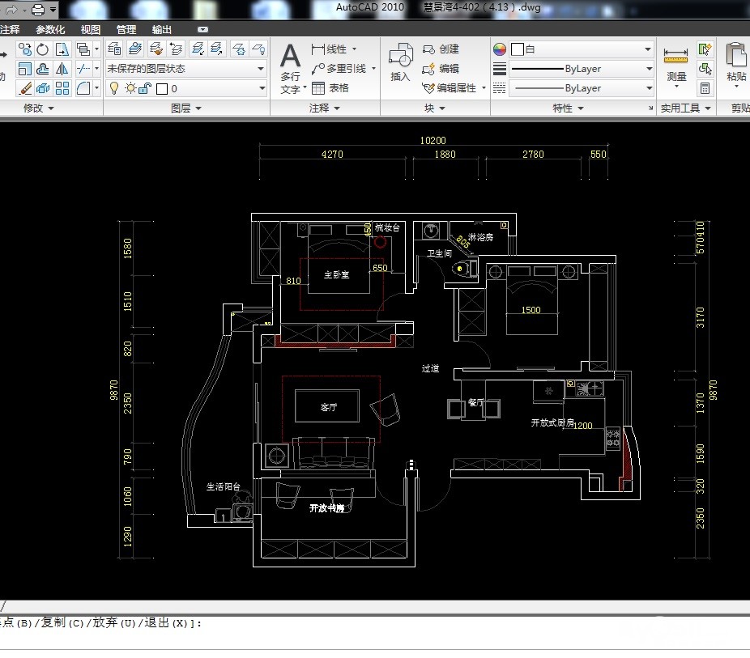Screen dimensions: 750x658
Task: Toggle the layer lock padlock icon
Action: coord(143,88)
